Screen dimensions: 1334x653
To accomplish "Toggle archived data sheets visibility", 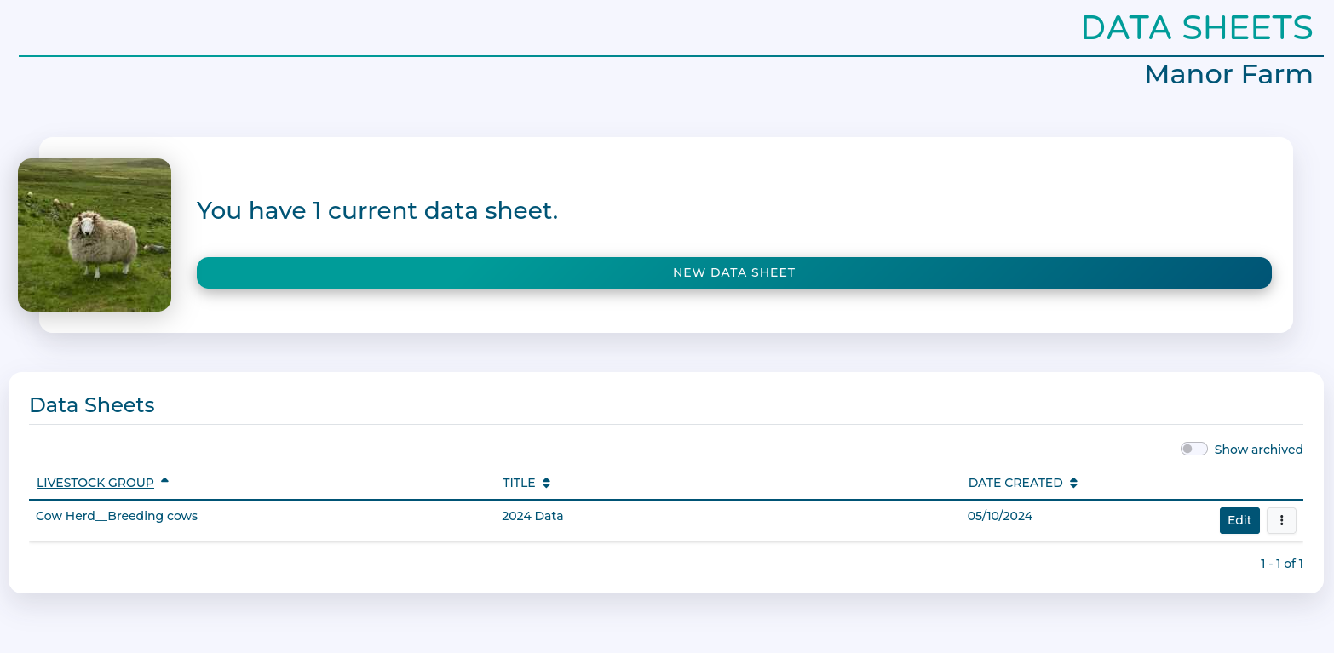I will point(1193,448).
